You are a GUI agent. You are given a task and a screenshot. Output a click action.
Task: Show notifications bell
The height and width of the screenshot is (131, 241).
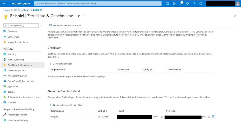(x=181, y=3)
